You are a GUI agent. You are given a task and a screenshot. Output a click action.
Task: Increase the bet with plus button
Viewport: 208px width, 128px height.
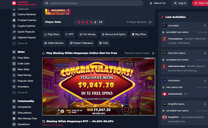click(x=134, y=111)
